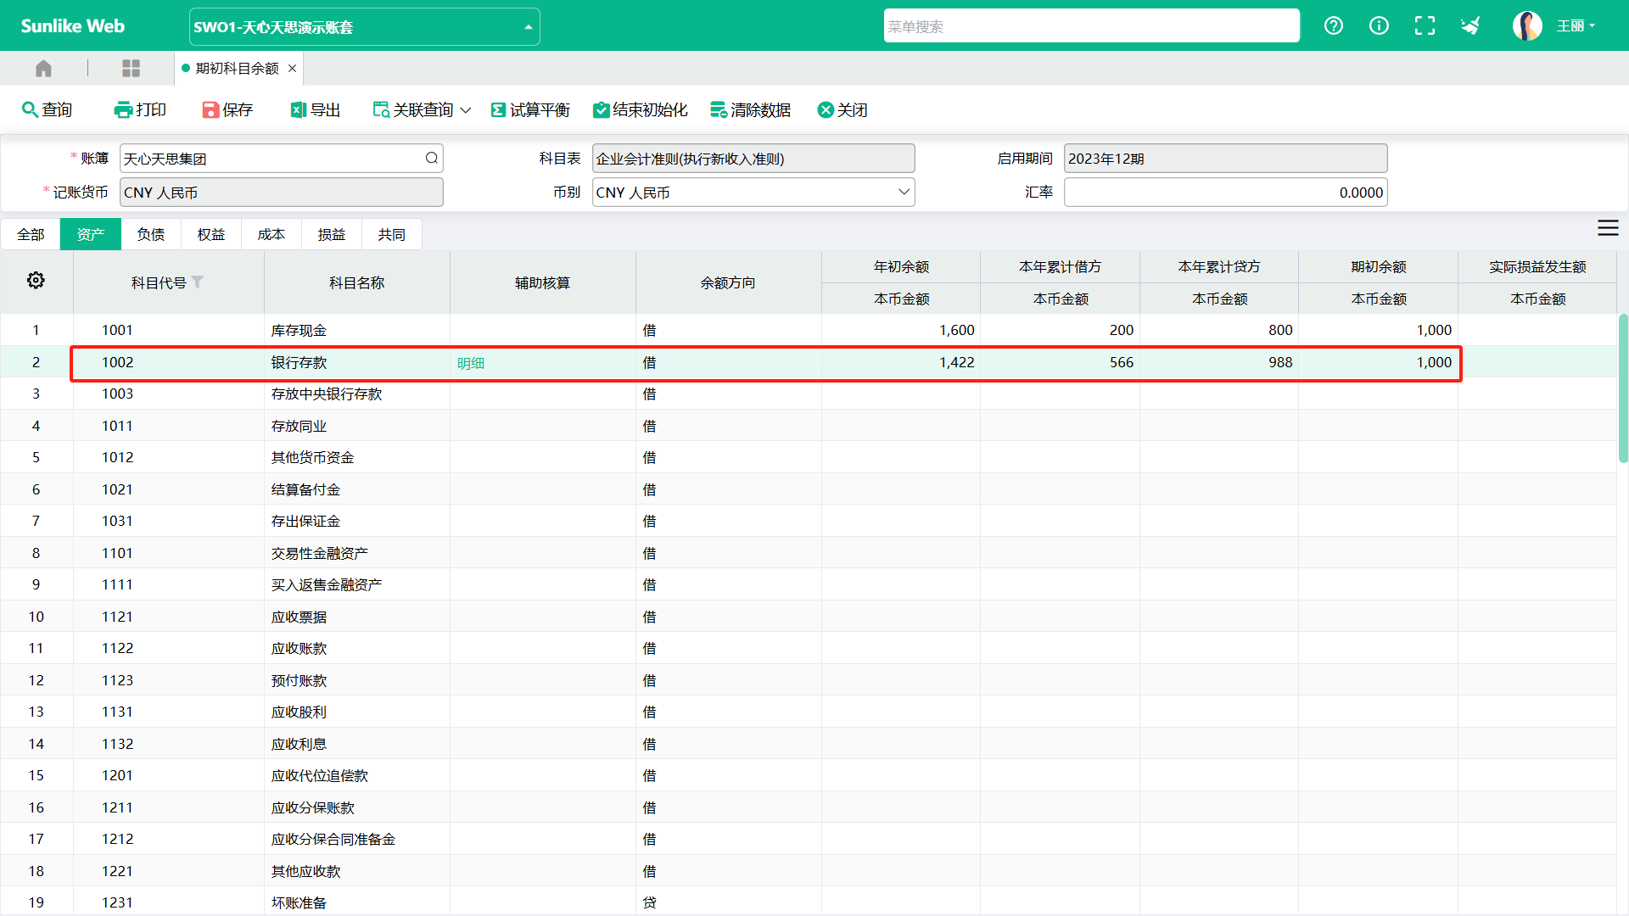Click the info circle icon
The height and width of the screenshot is (916, 1629).
1380,25
